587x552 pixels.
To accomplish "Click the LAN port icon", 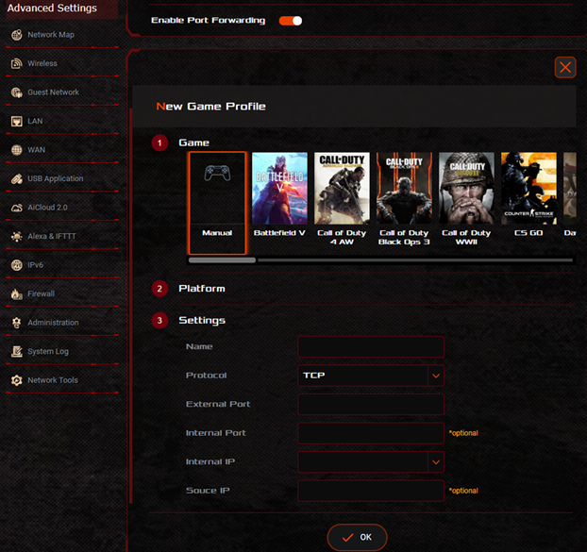I will point(16,122).
